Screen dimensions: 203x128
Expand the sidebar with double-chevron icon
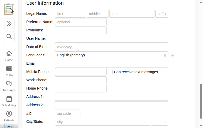coord(9,24)
